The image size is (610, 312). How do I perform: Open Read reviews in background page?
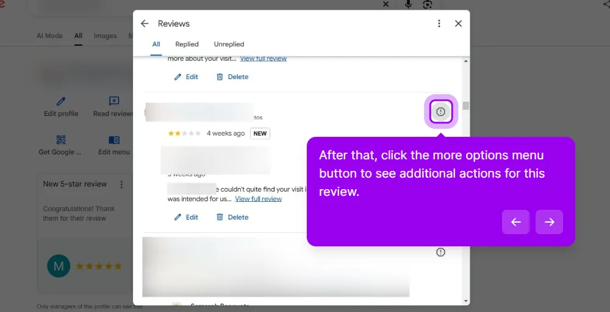(113, 107)
